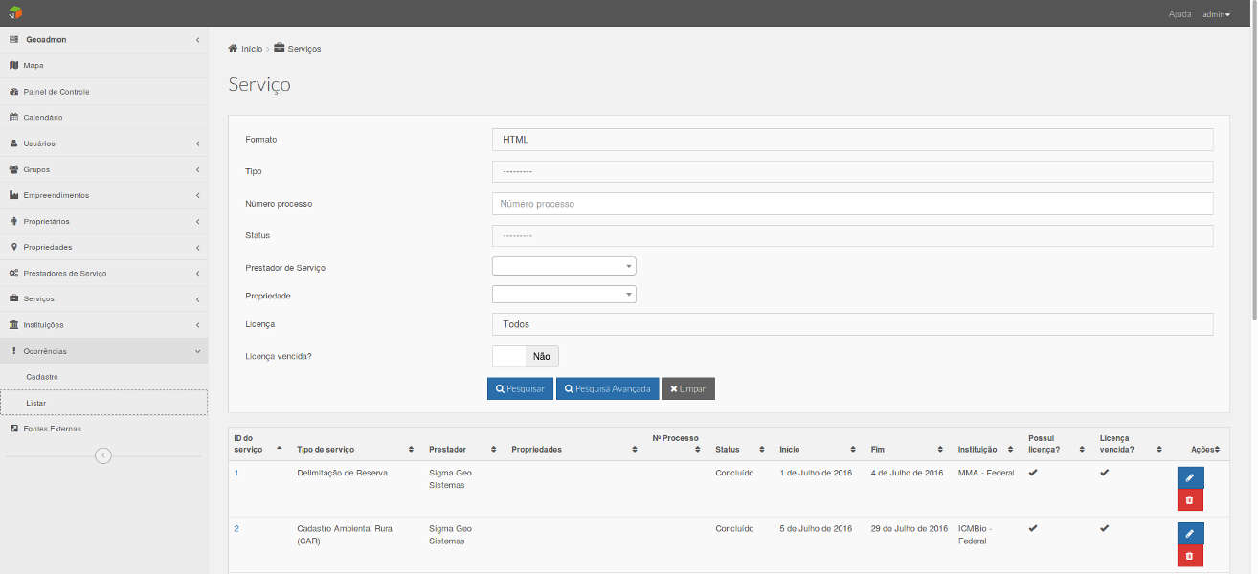The width and height of the screenshot is (1258, 574).
Task: Toggle the Licença vencida switch
Action: point(525,356)
